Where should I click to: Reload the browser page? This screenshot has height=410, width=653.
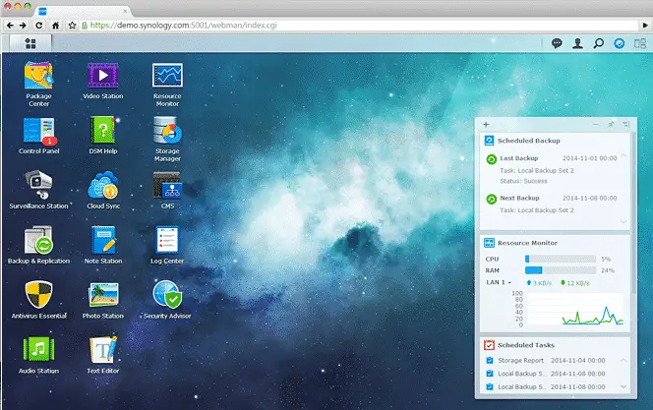tap(38, 26)
